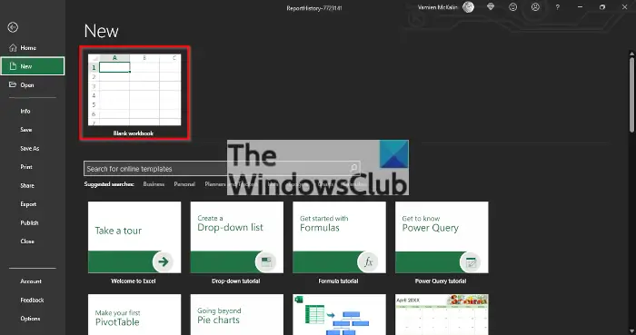This screenshot has height=335, width=636.
Task: Select the New tab in sidebar
Action: click(x=33, y=66)
